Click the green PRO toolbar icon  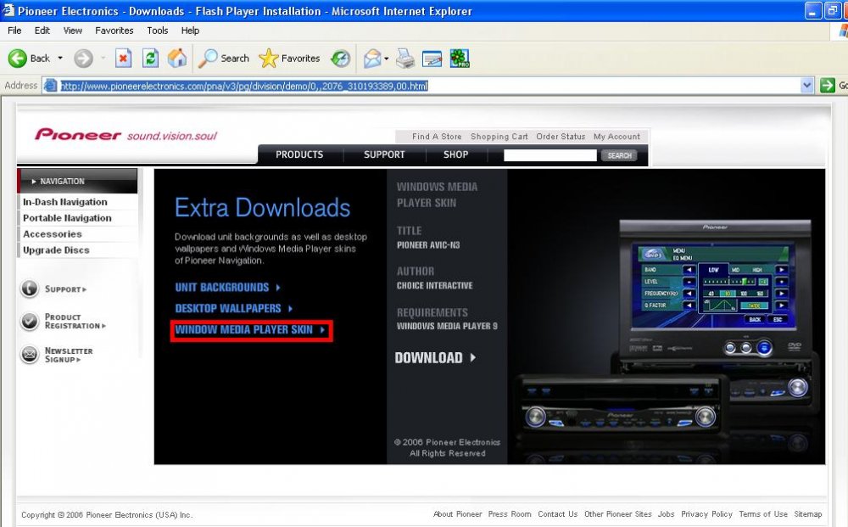click(460, 59)
